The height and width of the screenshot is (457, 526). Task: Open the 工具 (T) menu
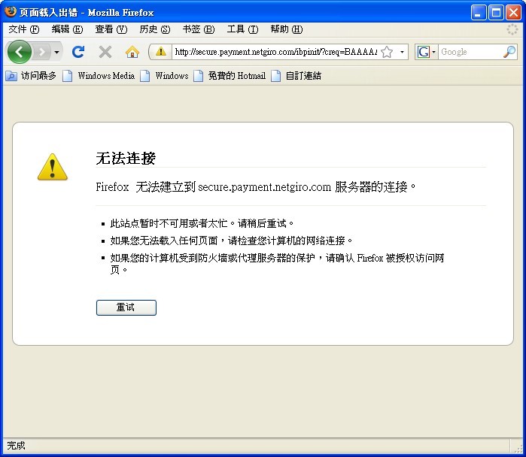click(x=242, y=29)
